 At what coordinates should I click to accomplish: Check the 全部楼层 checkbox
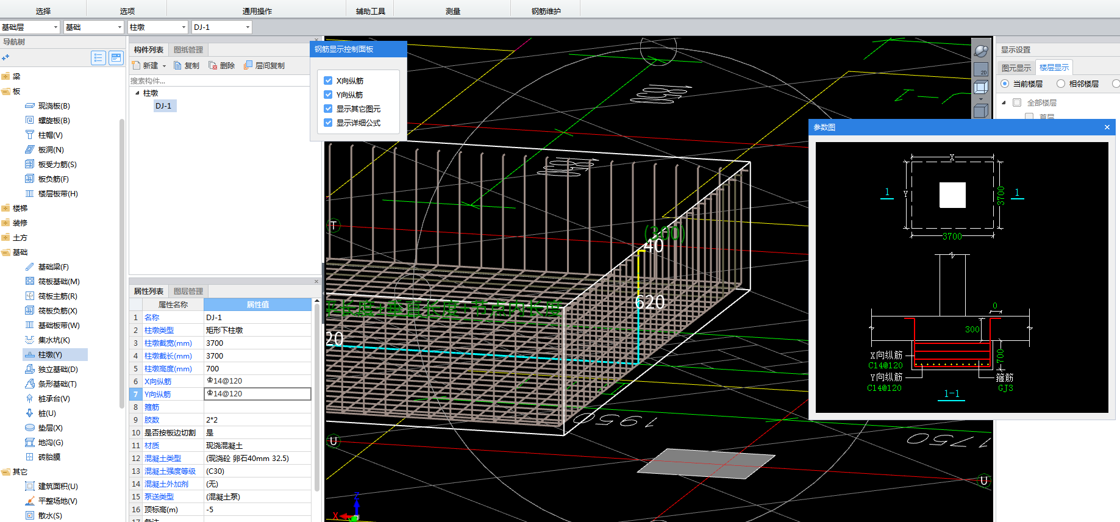1017,102
